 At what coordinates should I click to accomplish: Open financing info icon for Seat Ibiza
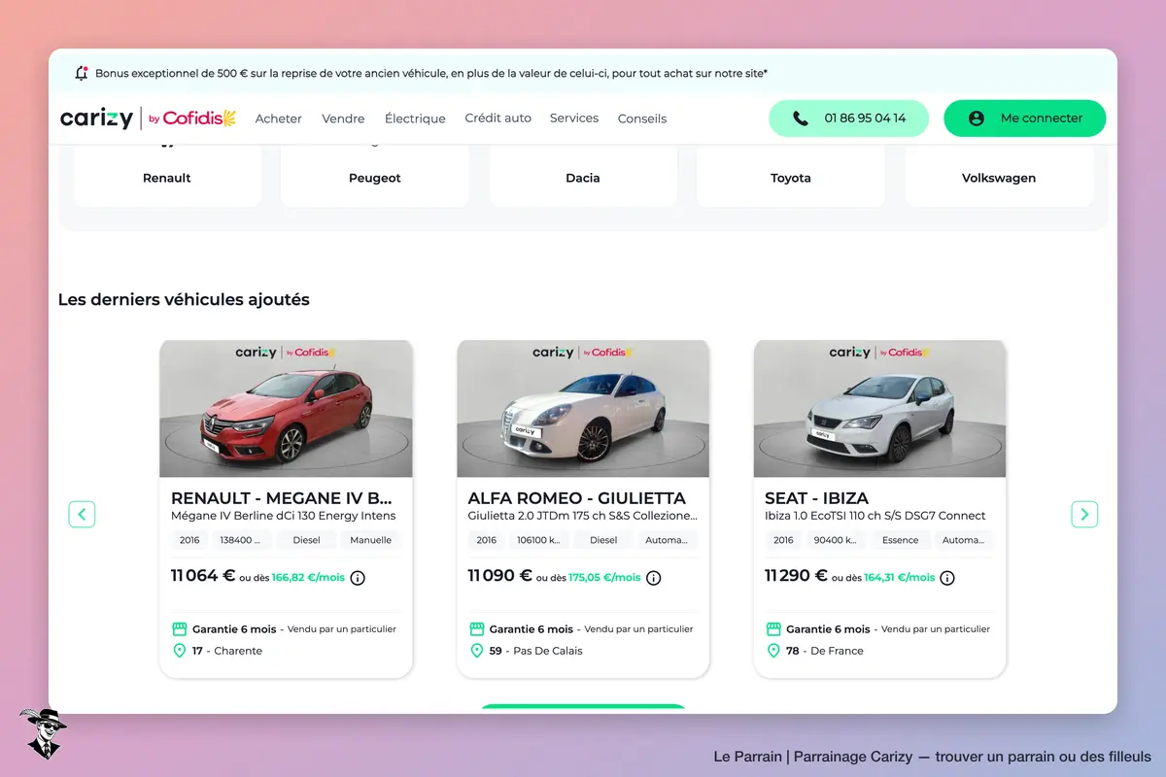[947, 578]
